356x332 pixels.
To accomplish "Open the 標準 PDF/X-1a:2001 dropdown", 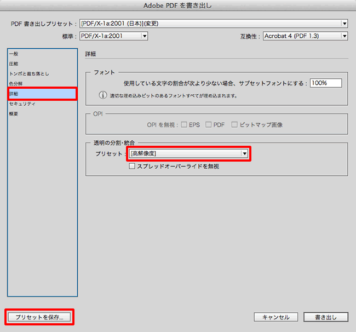I will pos(113,36).
